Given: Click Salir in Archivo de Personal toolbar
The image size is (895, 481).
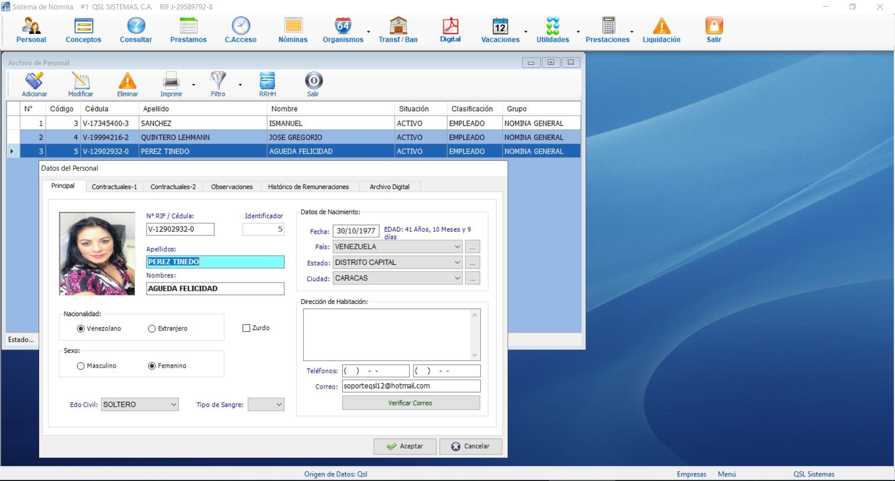Looking at the screenshot, I should 313,84.
